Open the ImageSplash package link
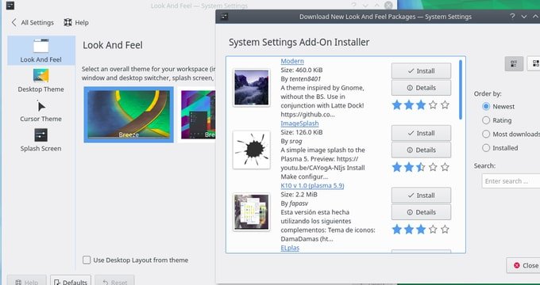Image resolution: width=540 pixels, height=285 pixels. pyautogui.click(x=299, y=123)
